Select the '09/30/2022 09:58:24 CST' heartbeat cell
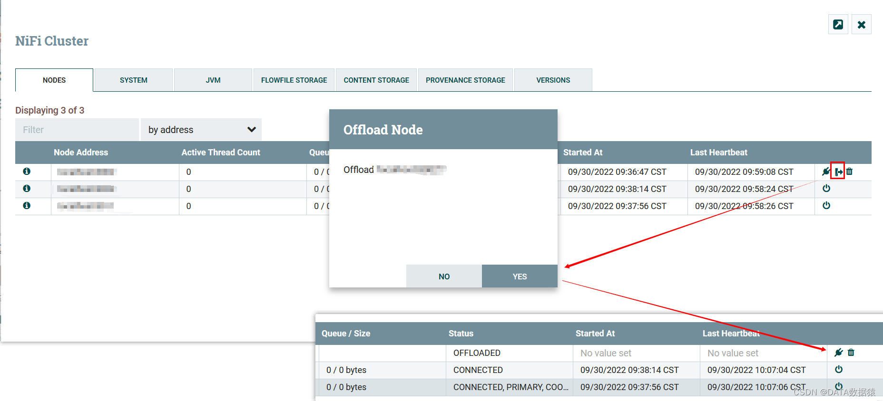 point(751,189)
